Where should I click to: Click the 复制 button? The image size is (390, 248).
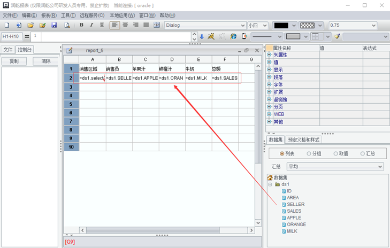coord(14,61)
